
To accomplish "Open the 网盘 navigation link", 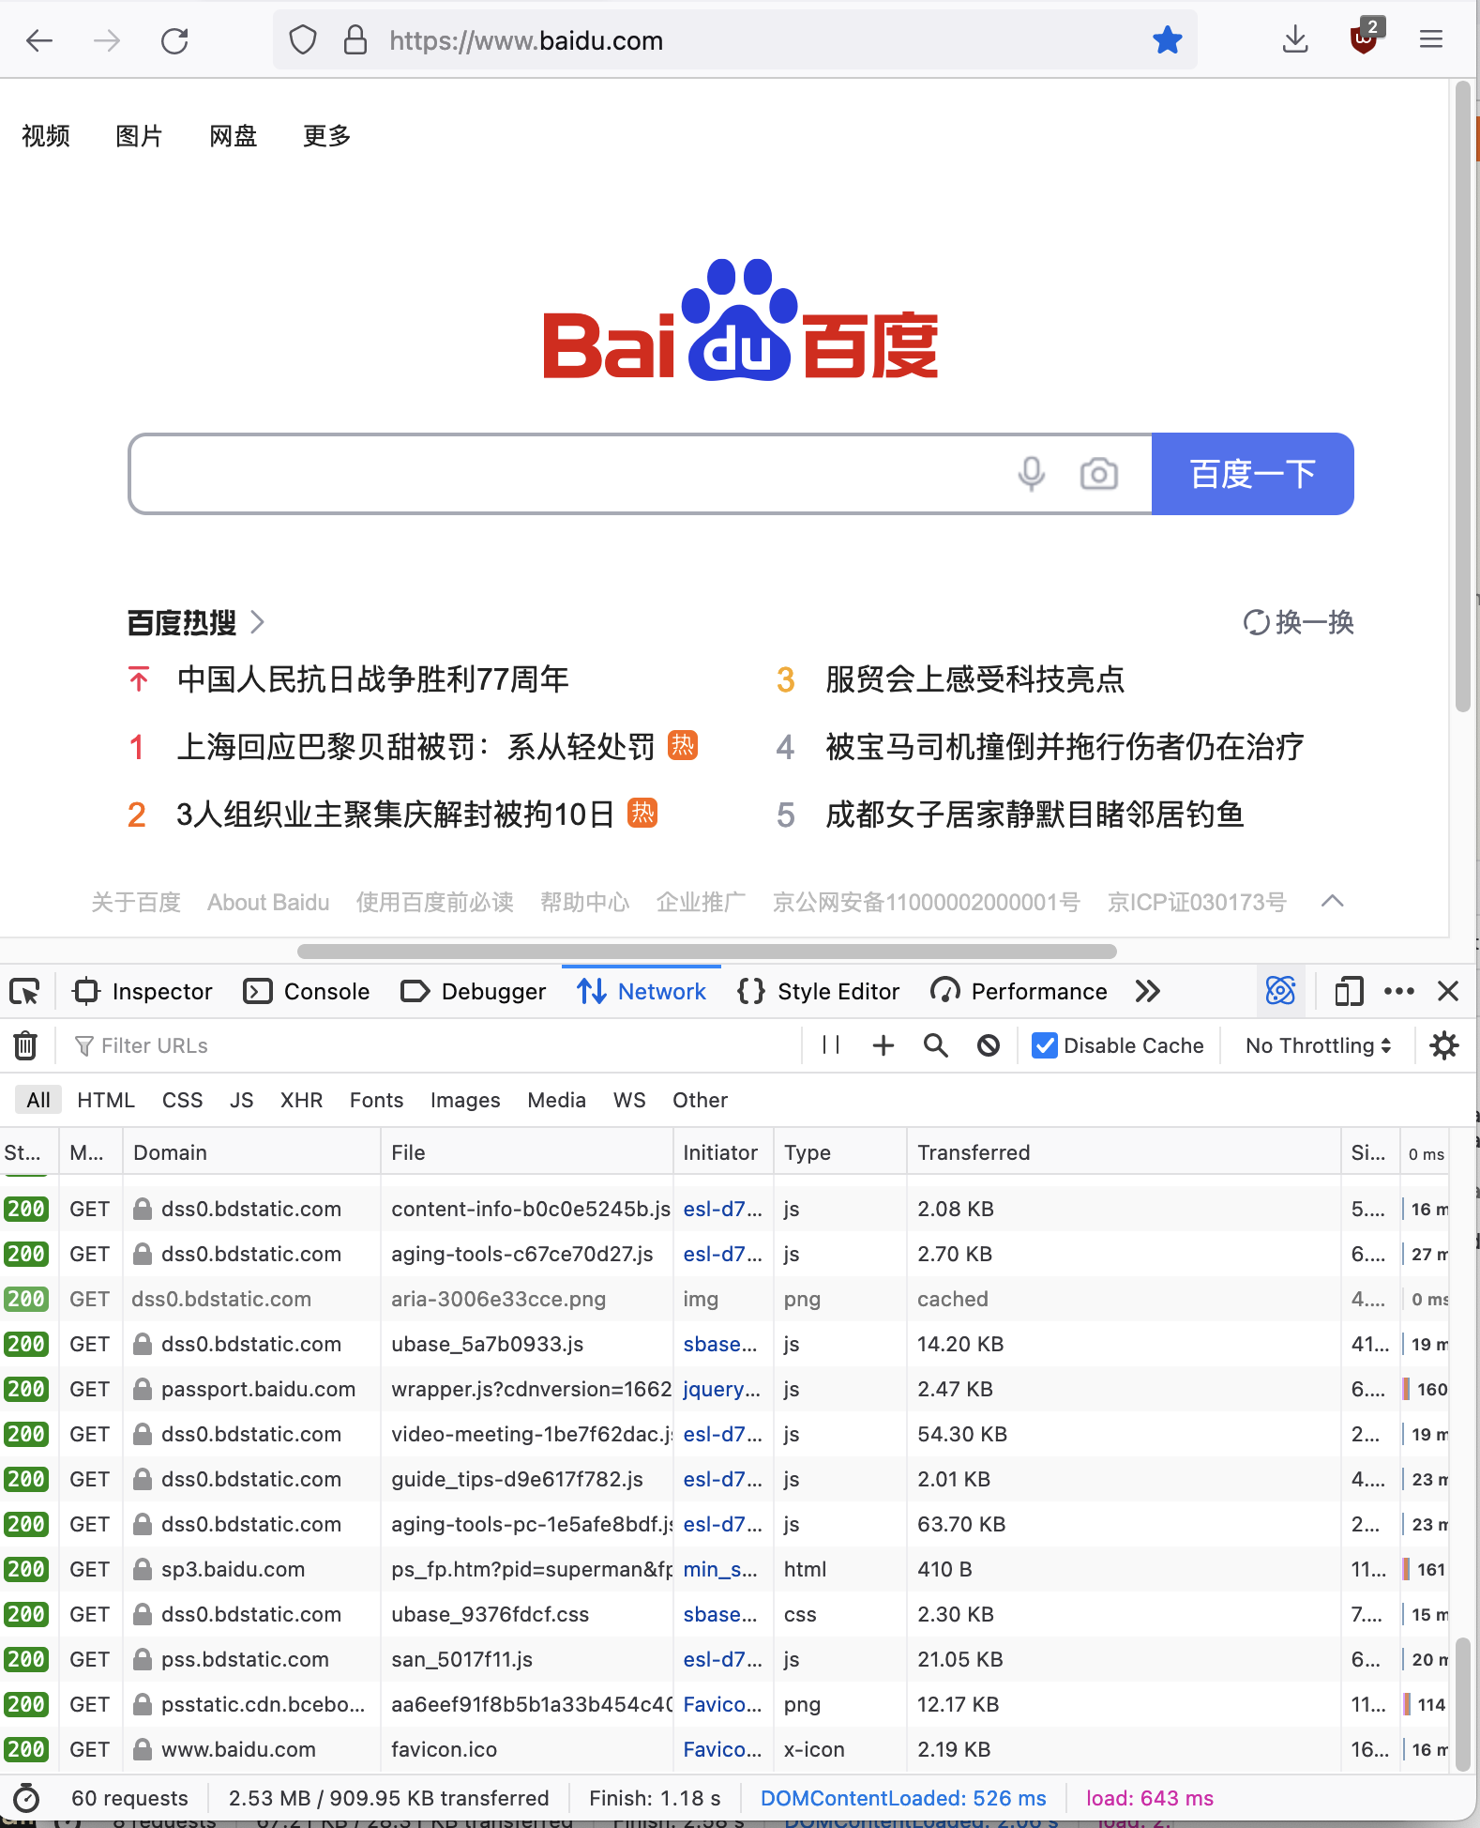I will coord(233,136).
